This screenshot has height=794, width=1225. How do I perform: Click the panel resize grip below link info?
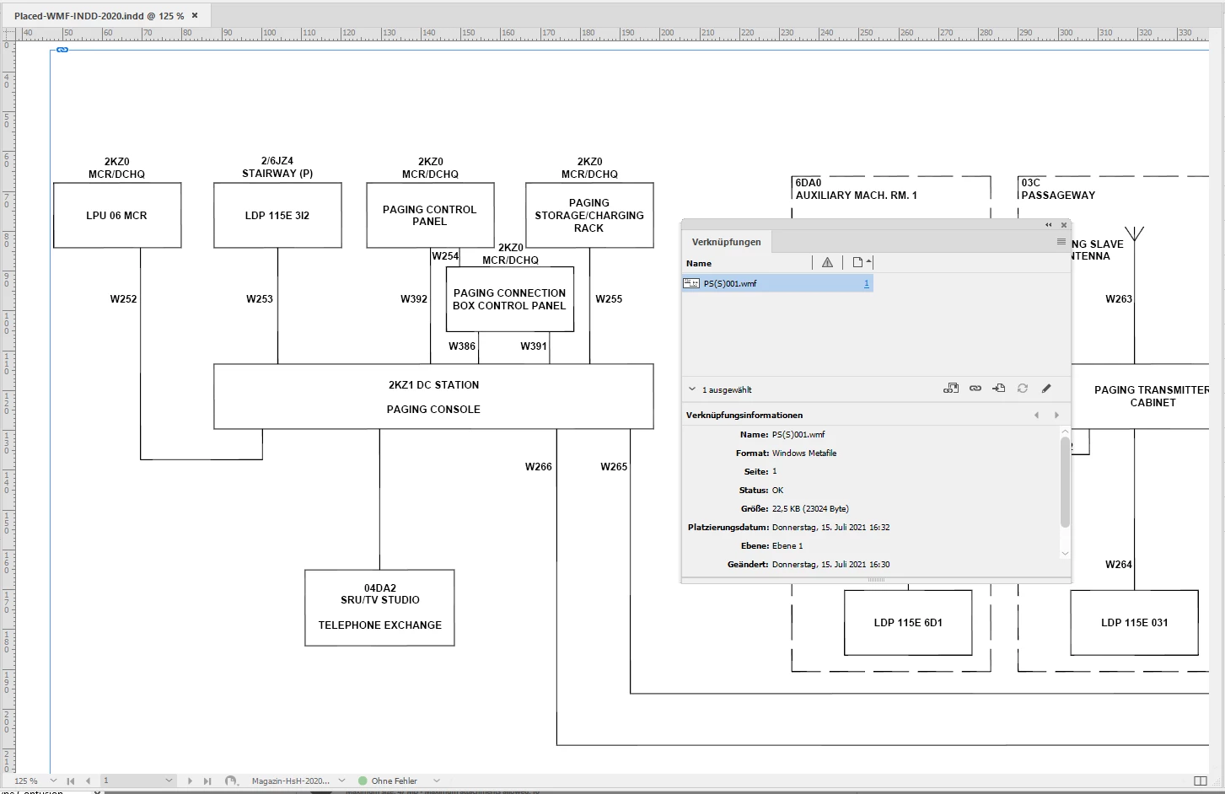coord(876,580)
